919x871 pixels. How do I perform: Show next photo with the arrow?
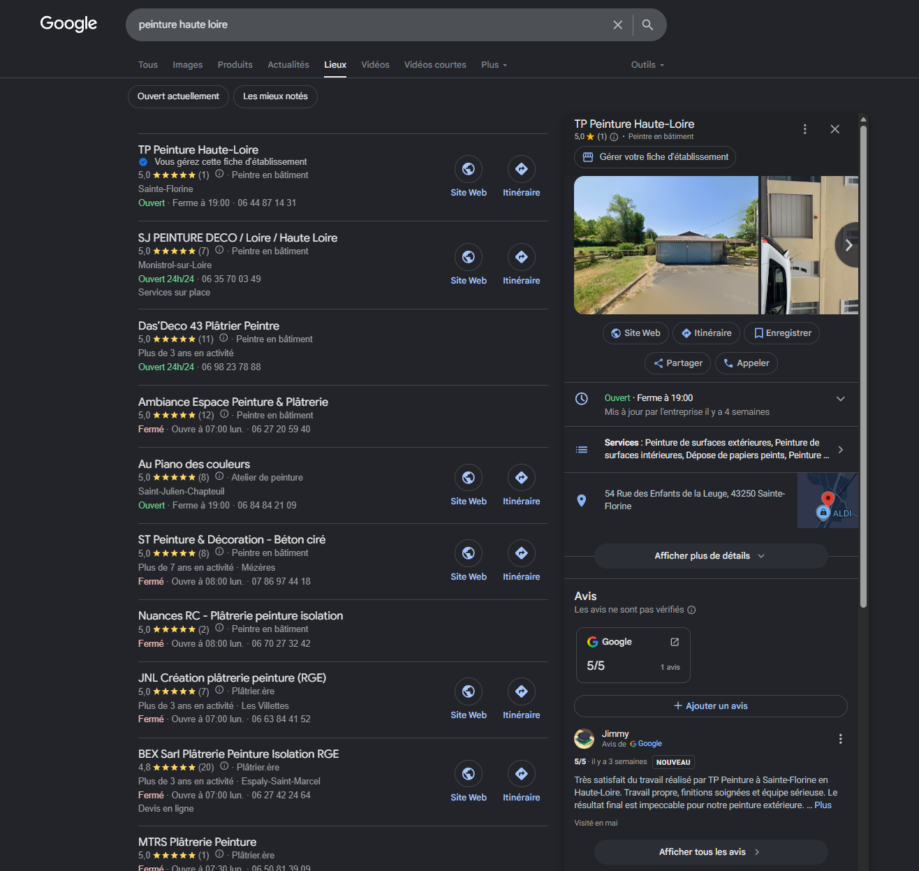click(x=848, y=245)
